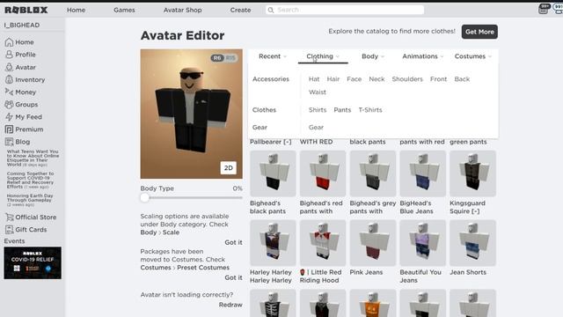Viewport: 563px width, 317px height.
Task: Select Hat under Accessories
Action: [x=314, y=79]
